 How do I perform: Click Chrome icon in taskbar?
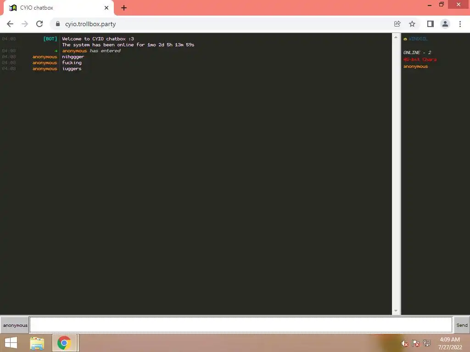pyautogui.click(x=64, y=343)
